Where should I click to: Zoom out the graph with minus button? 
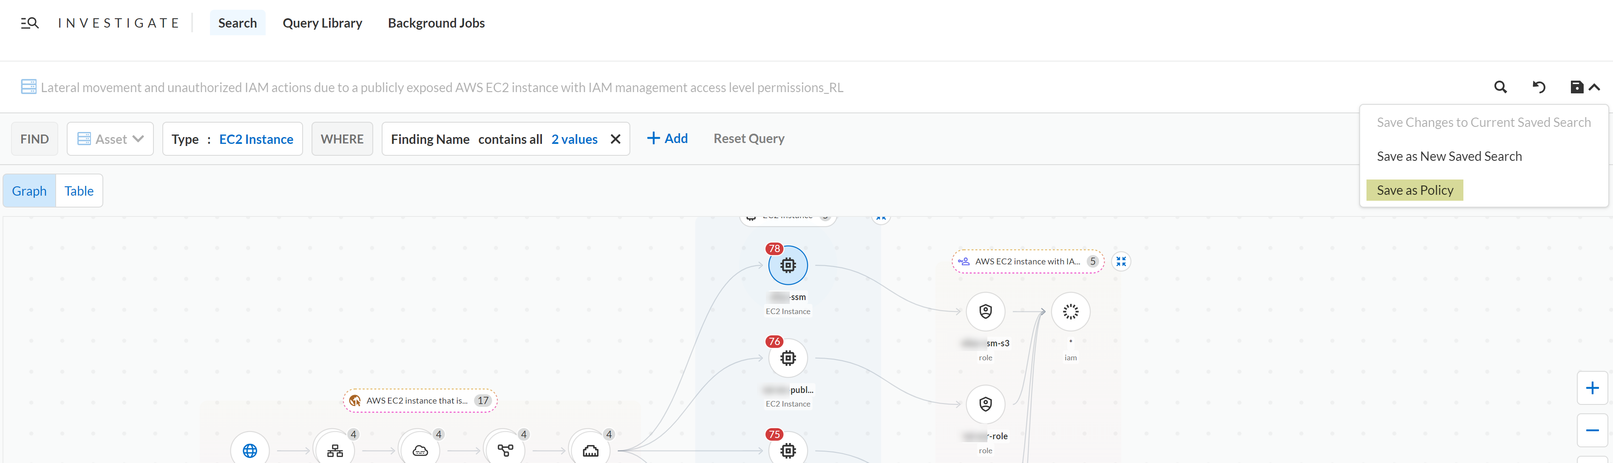coord(1592,430)
